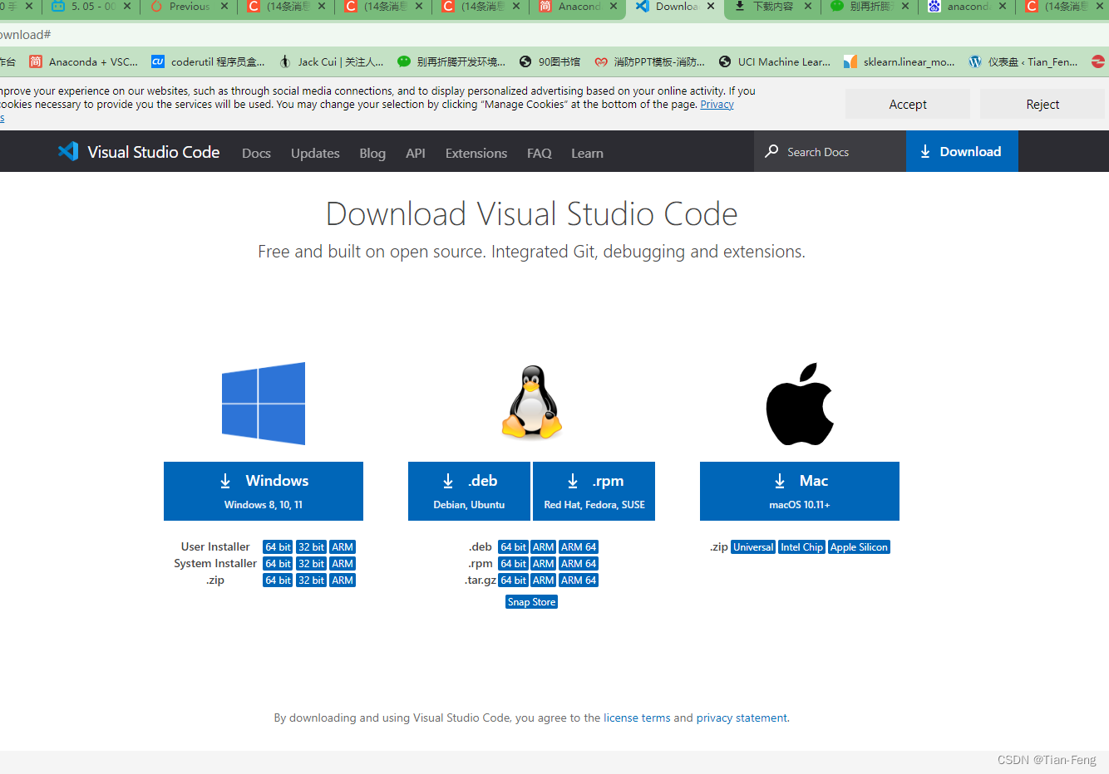The height and width of the screenshot is (774, 1109).
Task: Download System Installer ARM
Action: pyautogui.click(x=343, y=563)
